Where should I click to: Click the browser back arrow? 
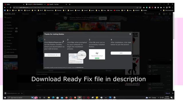[5, 7]
